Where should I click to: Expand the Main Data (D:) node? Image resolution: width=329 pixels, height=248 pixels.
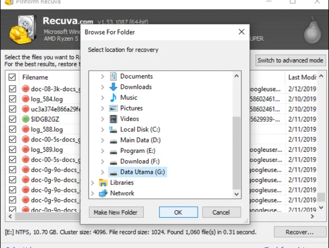pyautogui.click(x=102, y=140)
